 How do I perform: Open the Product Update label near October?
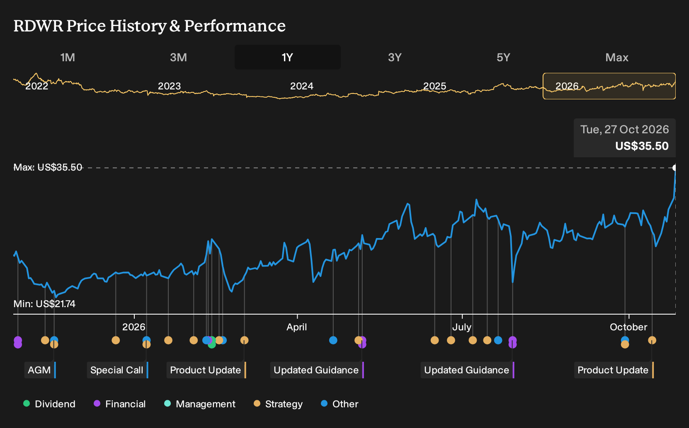(x=613, y=370)
